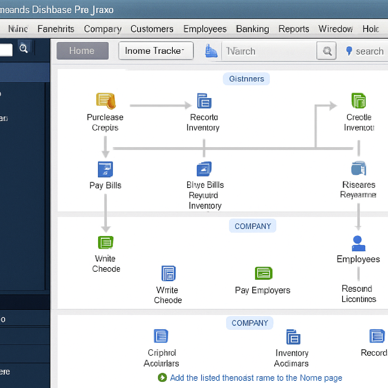
Task: Click the blue hand icon in toolbar
Action: pos(211,50)
